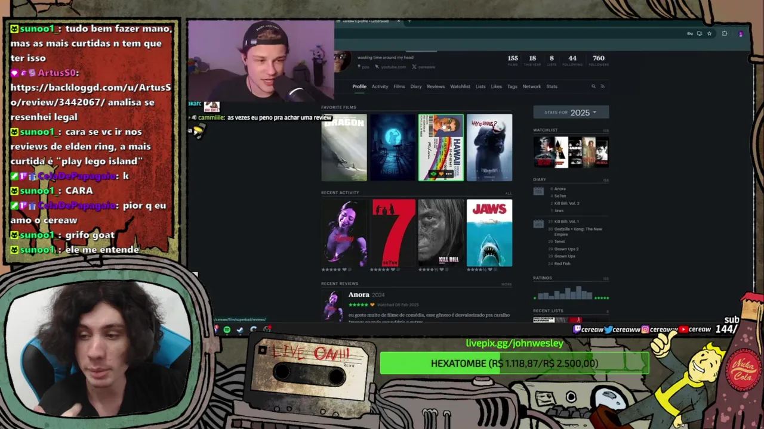
Task: Switch to the Activity tab
Action: pyautogui.click(x=380, y=86)
